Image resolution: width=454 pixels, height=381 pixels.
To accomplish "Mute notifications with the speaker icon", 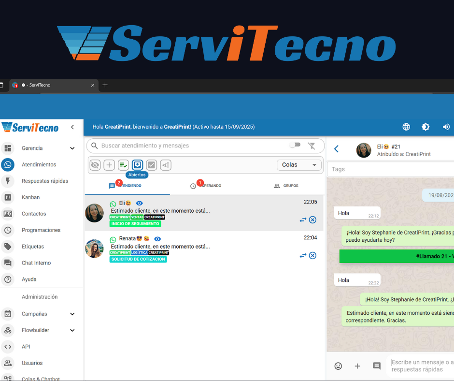I will point(446,127).
